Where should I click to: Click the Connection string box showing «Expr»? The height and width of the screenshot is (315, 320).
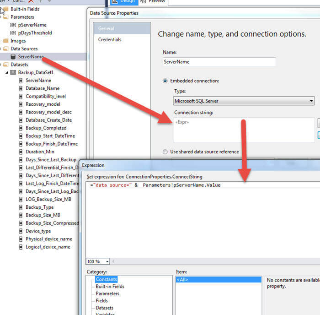click(x=244, y=130)
